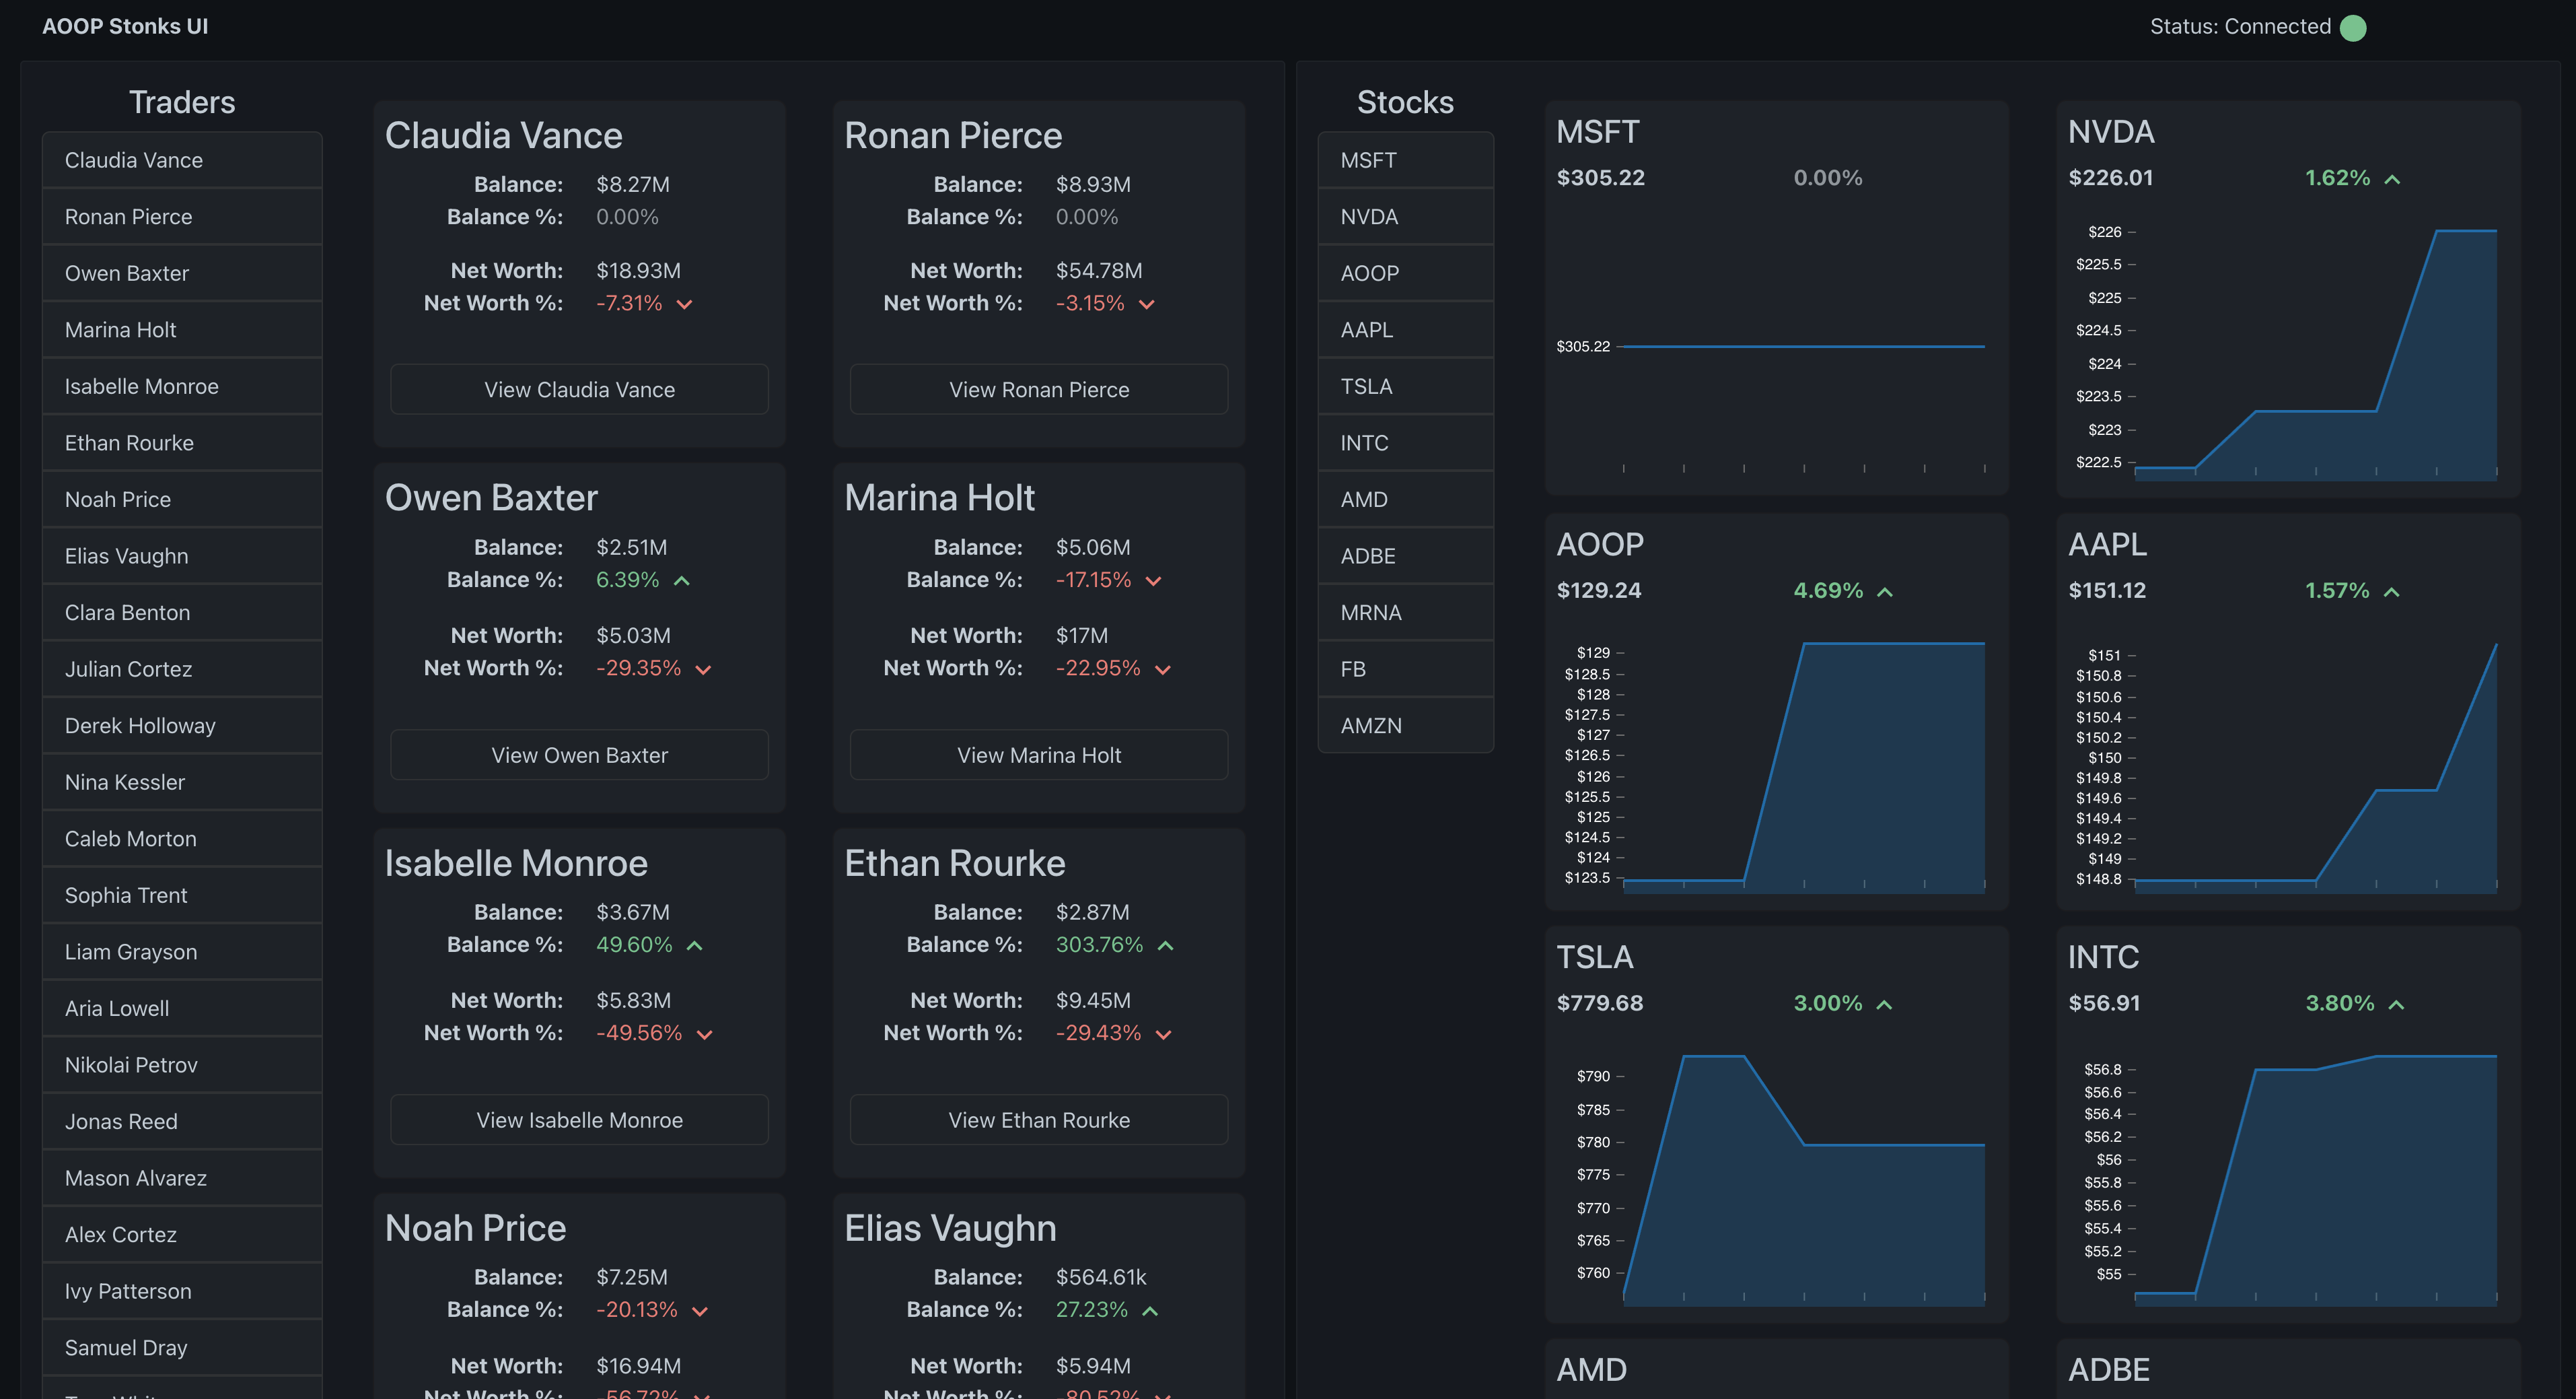Select Claudia Vance in Traders list
This screenshot has width=2576, height=1399.
(x=182, y=160)
